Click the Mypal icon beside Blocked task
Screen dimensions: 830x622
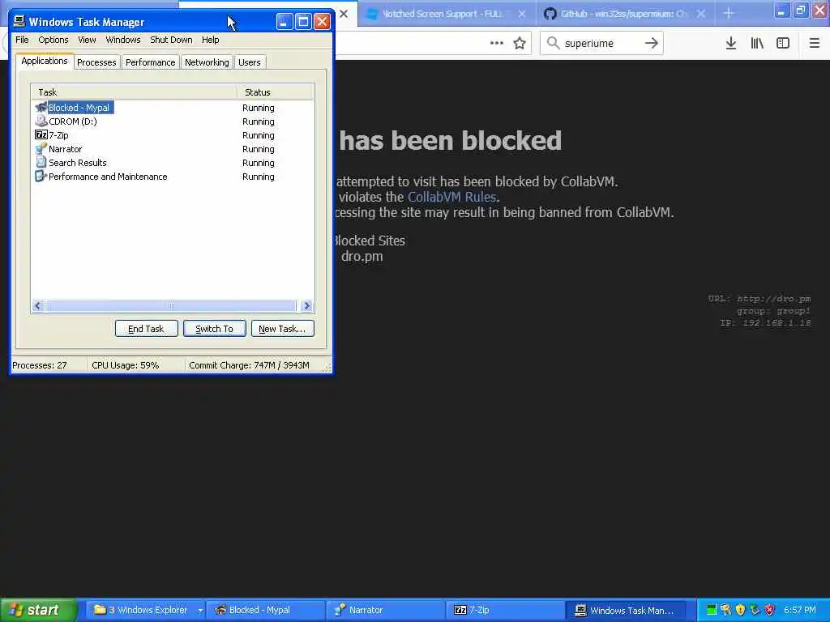click(x=41, y=108)
